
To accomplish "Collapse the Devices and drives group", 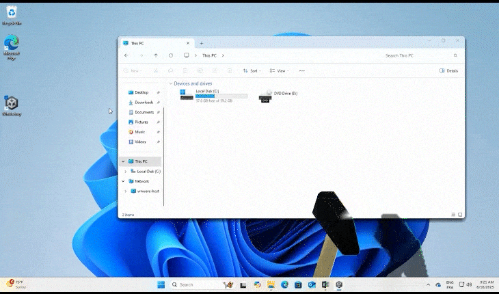I will [x=171, y=83].
